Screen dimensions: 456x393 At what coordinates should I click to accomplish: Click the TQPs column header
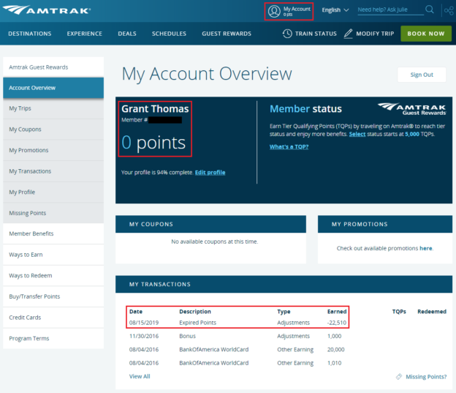tap(399, 312)
